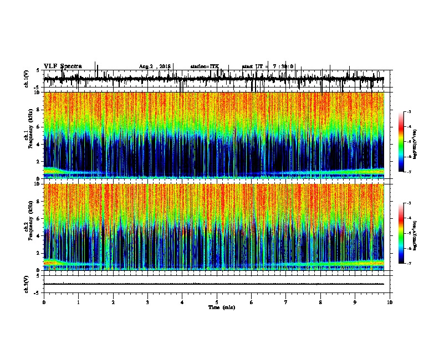The height and width of the screenshot is (339, 439).
Task: Click time axis tick label "10"
Action: 390,302
